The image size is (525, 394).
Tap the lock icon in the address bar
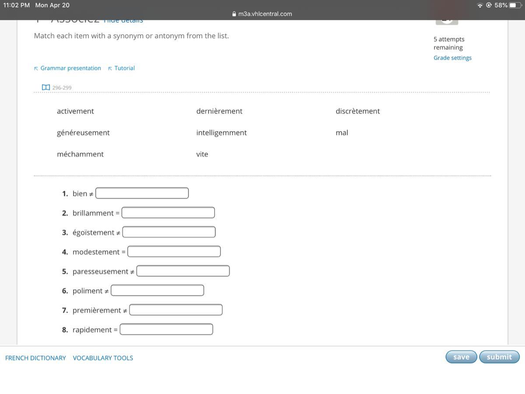tap(235, 14)
